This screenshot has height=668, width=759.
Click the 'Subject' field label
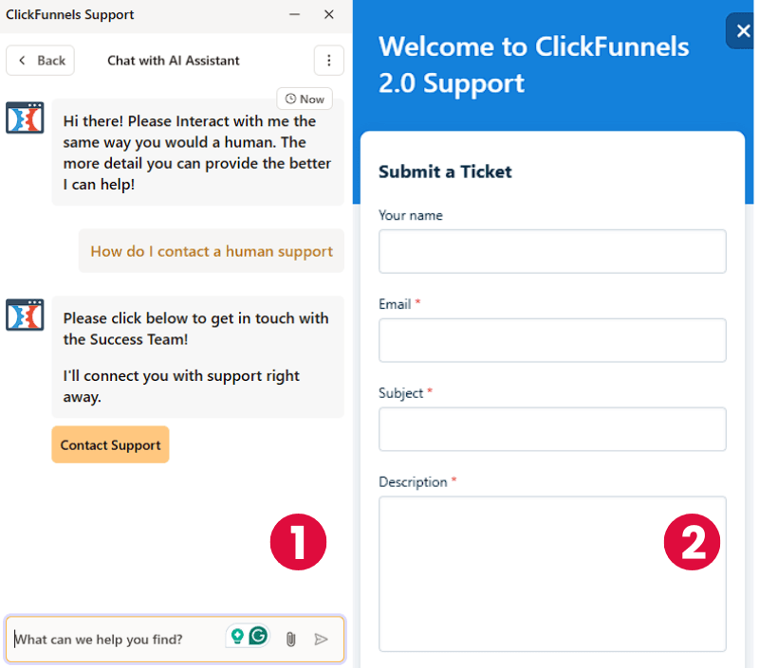click(400, 393)
